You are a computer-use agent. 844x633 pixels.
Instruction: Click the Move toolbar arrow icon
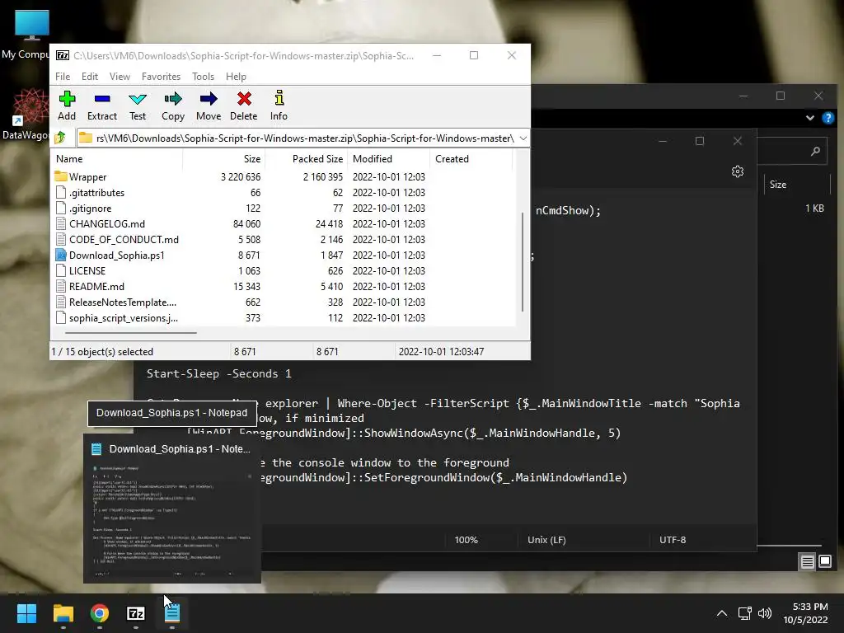209,105
